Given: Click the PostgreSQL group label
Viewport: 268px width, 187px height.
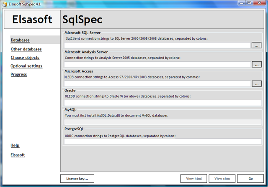Looking at the screenshot, I should click(74, 129).
